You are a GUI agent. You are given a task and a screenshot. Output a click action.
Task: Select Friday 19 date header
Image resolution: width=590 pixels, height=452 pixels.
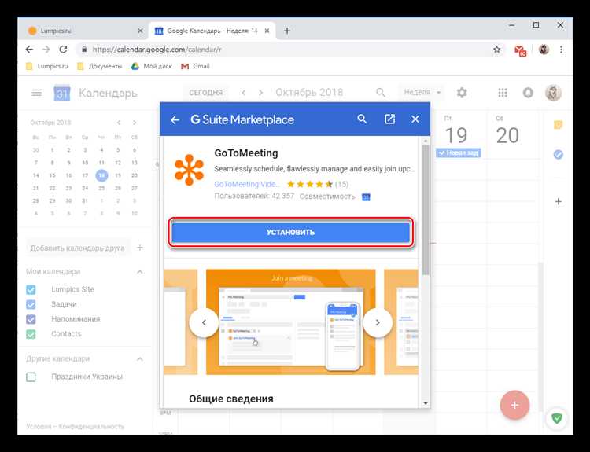coord(456,135)
